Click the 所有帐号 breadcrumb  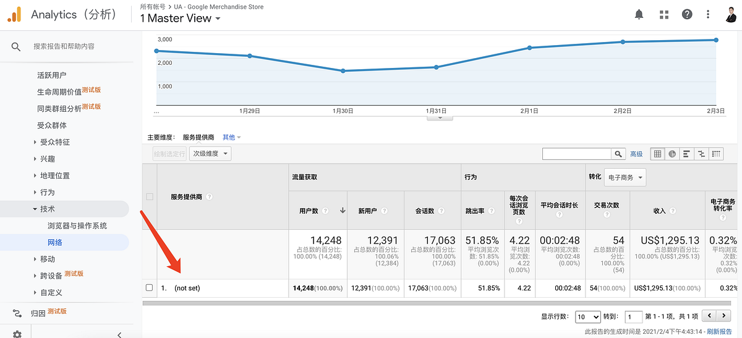pyautogui.click(x=153, y=7)
